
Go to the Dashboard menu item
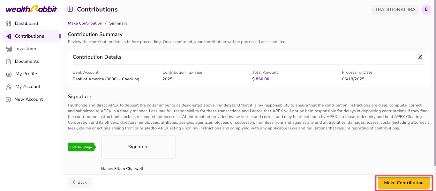pos(26,24)
